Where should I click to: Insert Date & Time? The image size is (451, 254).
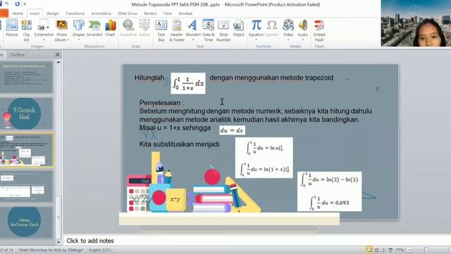[x=209, y=30]
